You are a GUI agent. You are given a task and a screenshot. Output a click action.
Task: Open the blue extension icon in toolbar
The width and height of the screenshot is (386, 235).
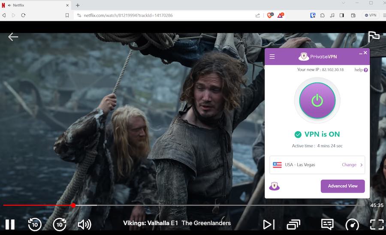pyautogui.click(x=313, y=15)
